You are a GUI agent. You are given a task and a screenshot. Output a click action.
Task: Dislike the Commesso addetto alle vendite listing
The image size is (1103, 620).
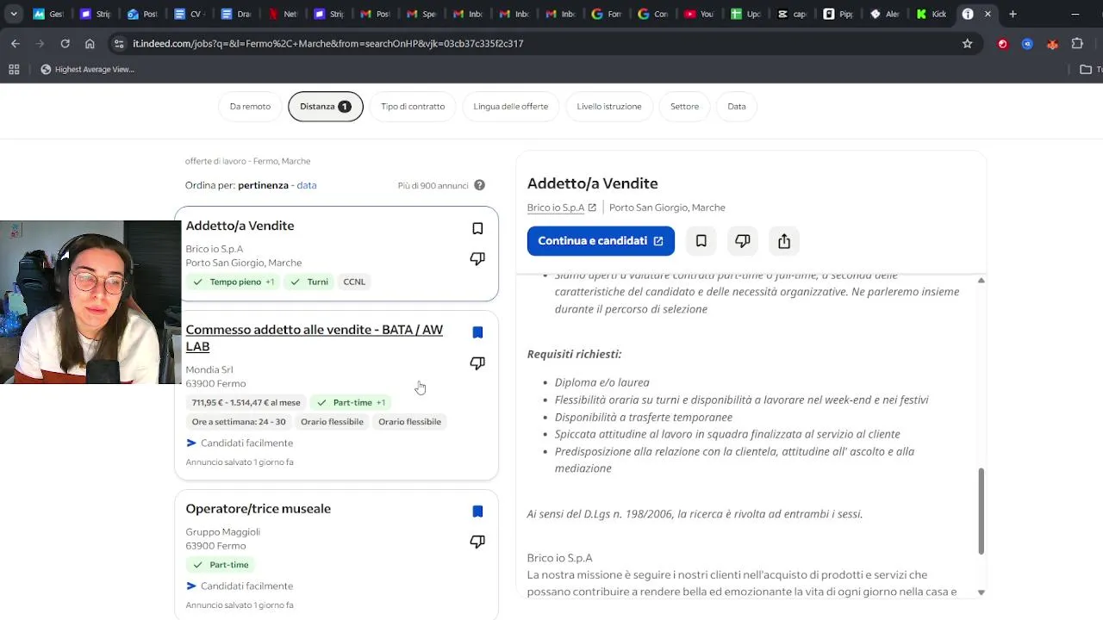pos(477,363)
